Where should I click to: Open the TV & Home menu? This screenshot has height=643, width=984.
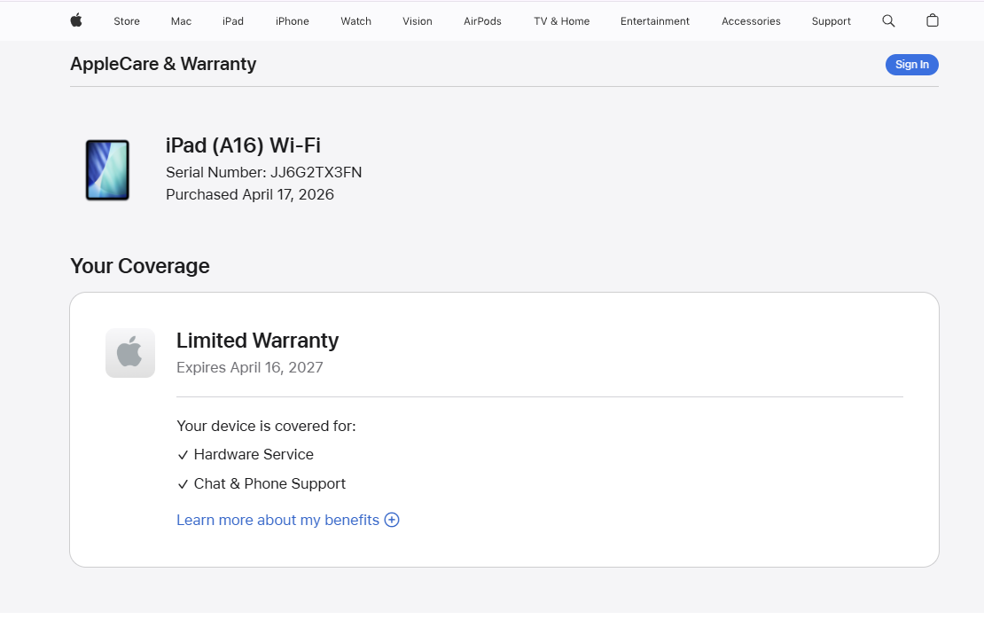pyautogui.click(x=562, y=21)
